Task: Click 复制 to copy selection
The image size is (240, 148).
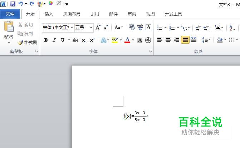Action: pyautogui.click(x=25, y=33)
